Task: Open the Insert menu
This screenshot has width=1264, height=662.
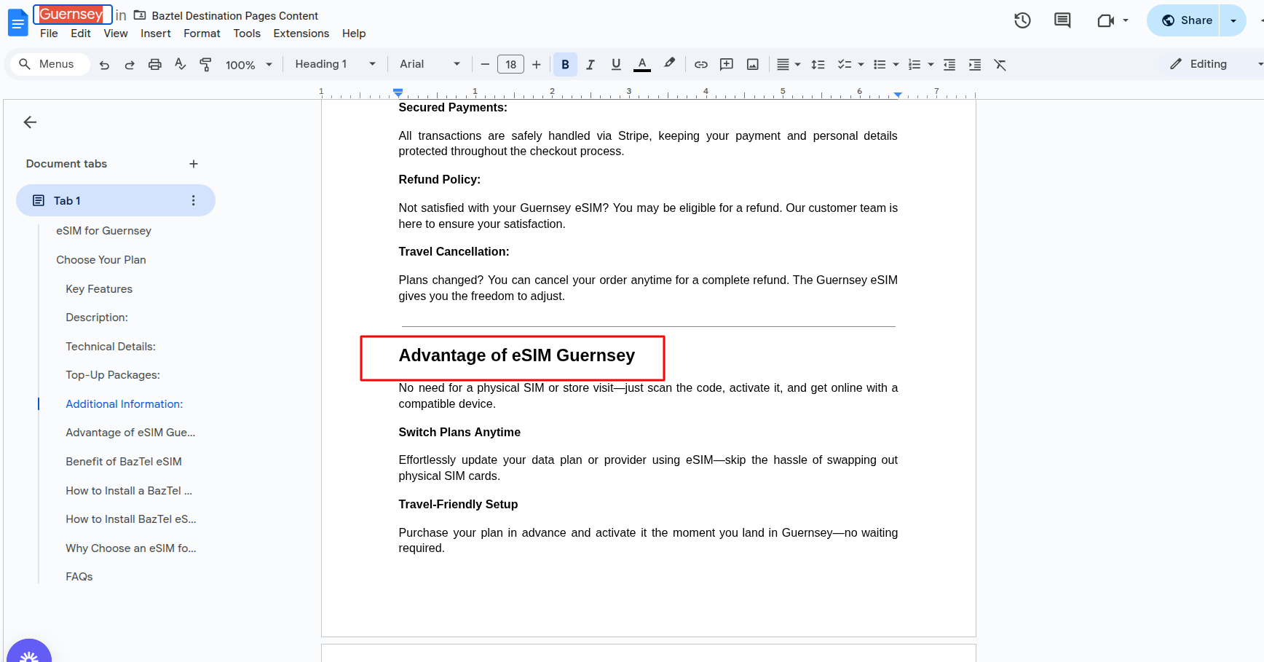Action: pyautogui.click(x=155, y=34)
